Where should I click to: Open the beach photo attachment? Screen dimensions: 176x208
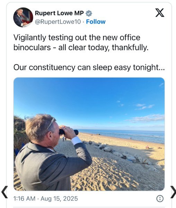(89, 134)
